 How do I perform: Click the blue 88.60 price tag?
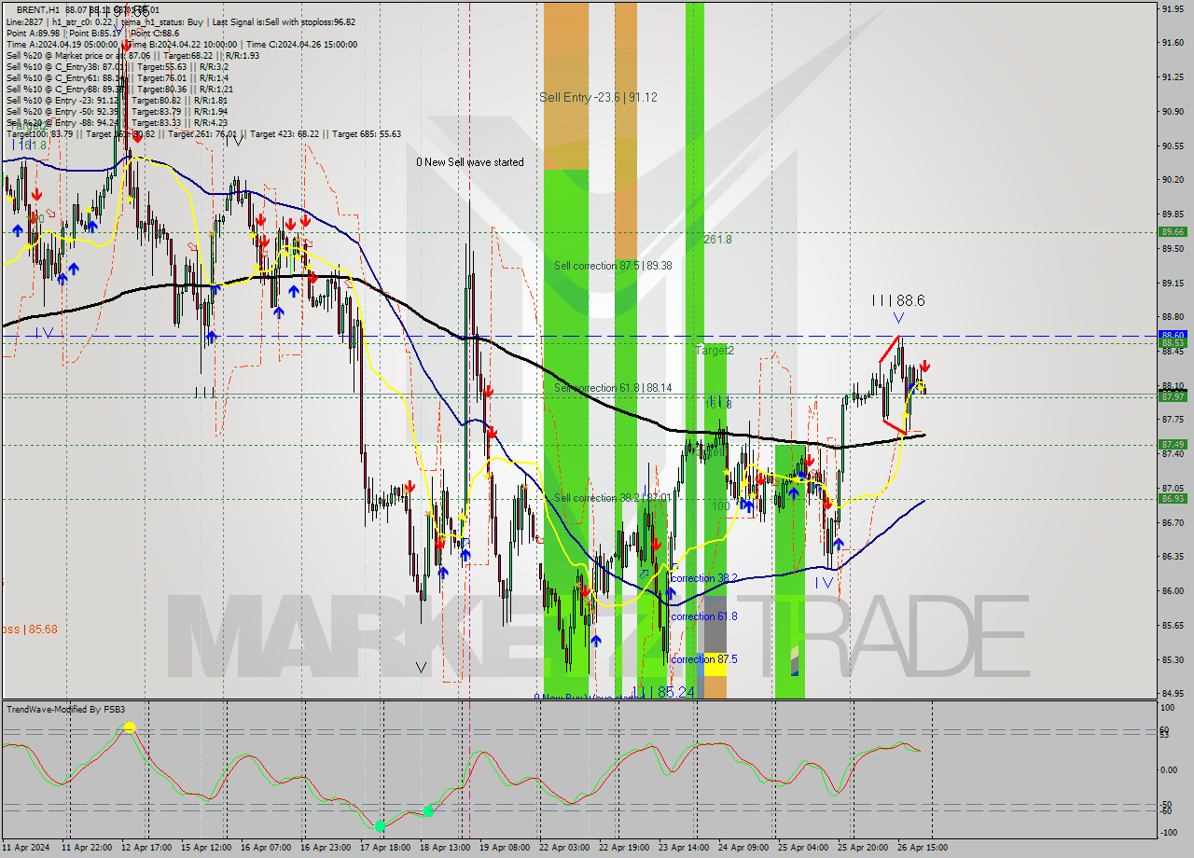1173,335
